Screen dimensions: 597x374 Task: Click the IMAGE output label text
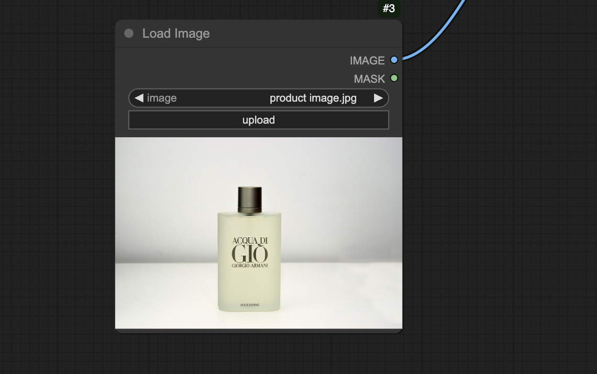click(368, 60)
